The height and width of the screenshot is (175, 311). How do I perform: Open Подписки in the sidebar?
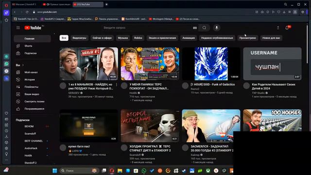tap(32, 53)
